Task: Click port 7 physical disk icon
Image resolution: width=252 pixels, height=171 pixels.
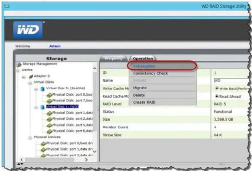Action: [49, 101]
